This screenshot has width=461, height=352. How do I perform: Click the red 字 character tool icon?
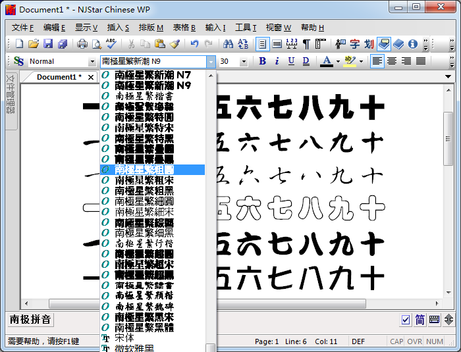[355, 44]
